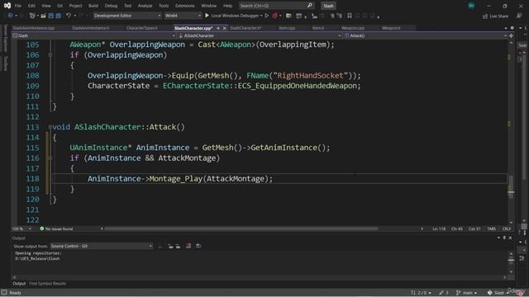Open the ASlashCharacter class dropdown
This screenshot has height=297, width=529.
pos(259,35)
